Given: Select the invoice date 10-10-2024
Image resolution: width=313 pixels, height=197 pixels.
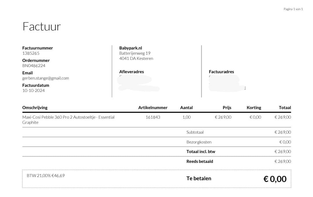Looking at the screenshot, I should click(x=33, y=91).
